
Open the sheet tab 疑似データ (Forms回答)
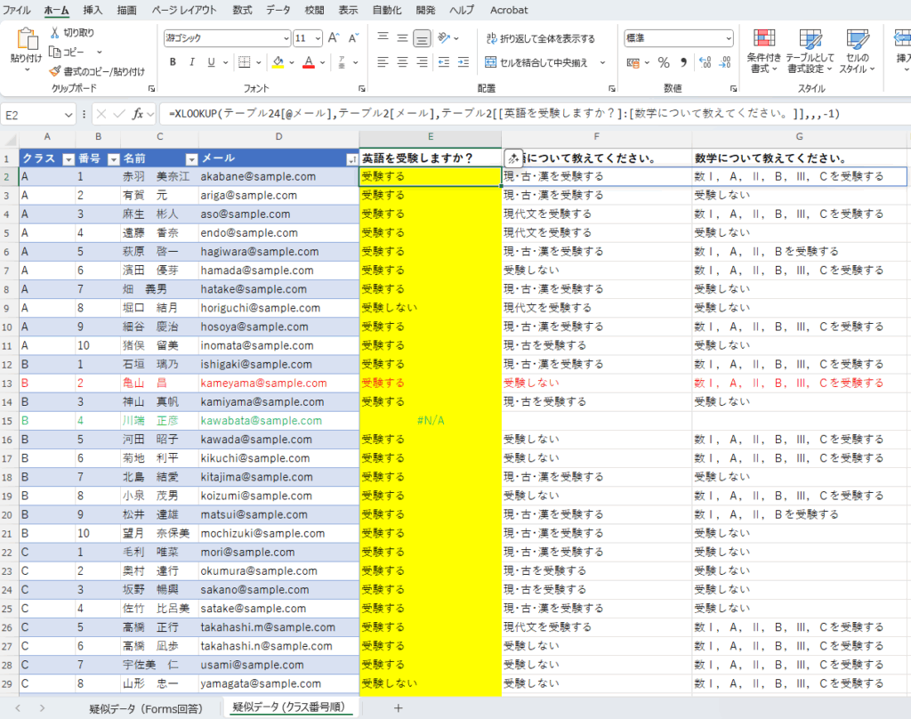point(146,708)
